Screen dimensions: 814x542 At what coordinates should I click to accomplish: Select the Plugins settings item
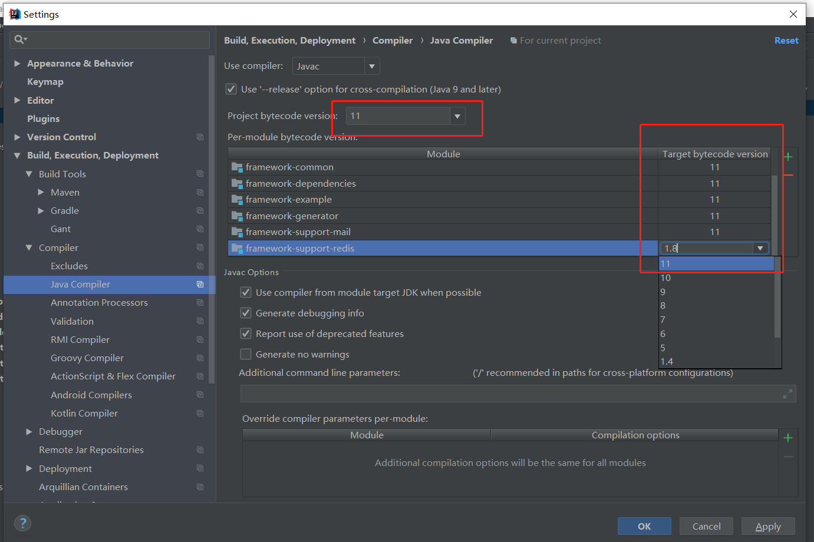click(x=43, y=118)
